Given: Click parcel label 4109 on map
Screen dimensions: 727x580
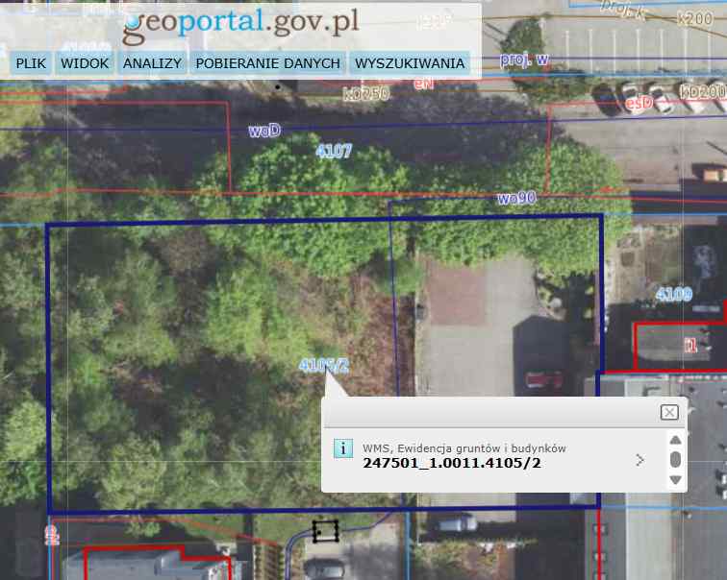Looking at the screenshot, I should point(673,293).
